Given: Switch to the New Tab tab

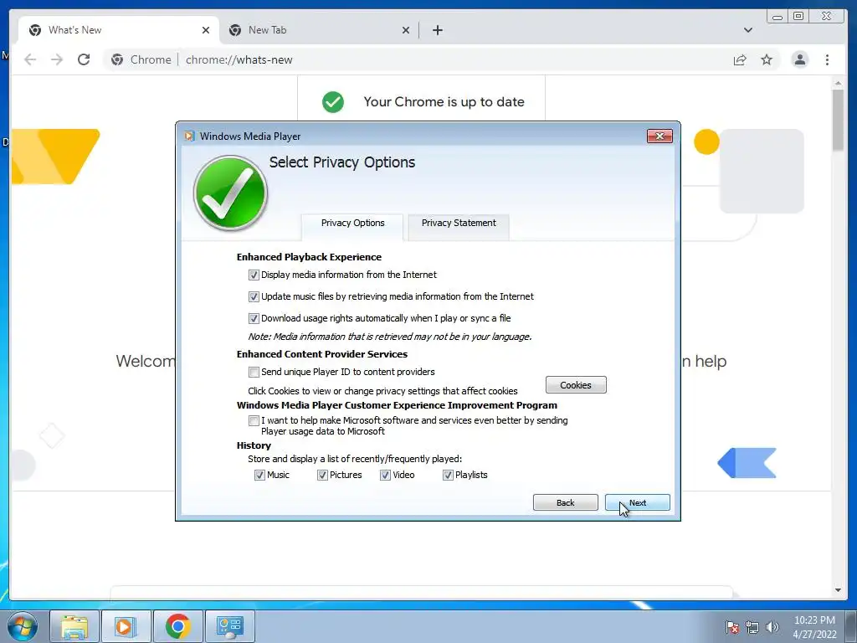Looking at the screenshot, I should [320, 30].
